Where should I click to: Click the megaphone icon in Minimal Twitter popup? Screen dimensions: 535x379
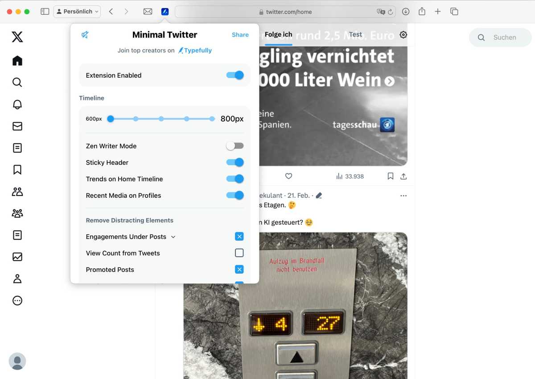click(85, 35)
